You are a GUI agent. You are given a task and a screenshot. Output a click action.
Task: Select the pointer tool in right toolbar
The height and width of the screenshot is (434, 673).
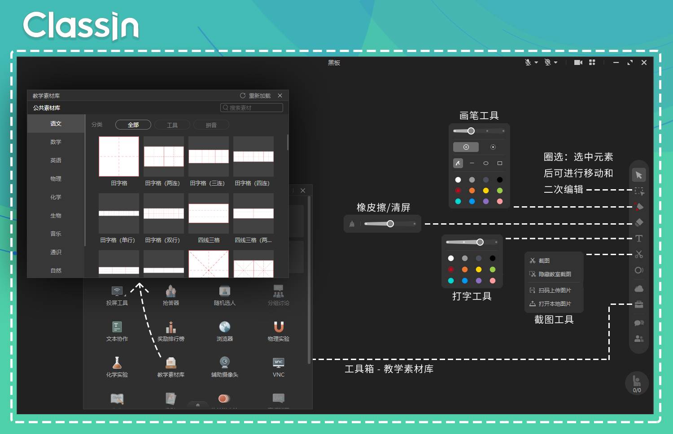coord(639,175)
